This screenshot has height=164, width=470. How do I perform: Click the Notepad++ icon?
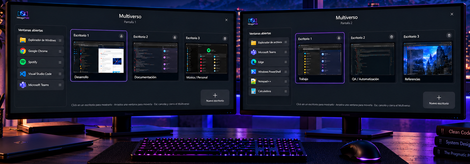pos(253,81)
